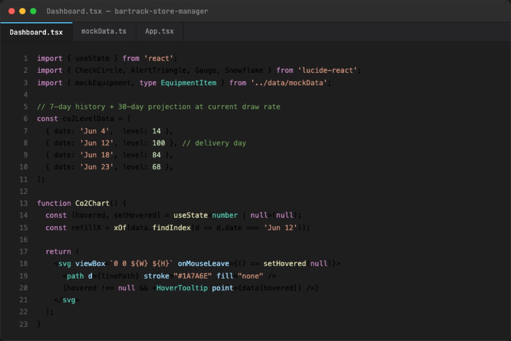511x341 pixels.
Task: Click the onMouseLeave attribute
Action: click(x=204, y=263)
